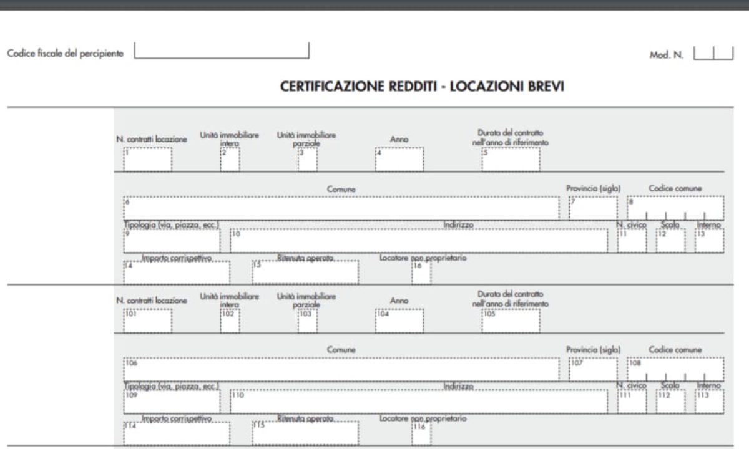This screenshot has height=449, width=749.
Task: Tick field 102 Unità immobiliare intera
Action: (x=230, y=321)
